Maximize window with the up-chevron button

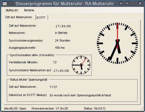tap(127, 4)
